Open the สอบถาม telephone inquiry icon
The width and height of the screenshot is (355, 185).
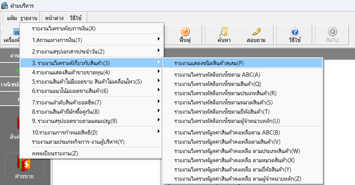pos(255,35)
